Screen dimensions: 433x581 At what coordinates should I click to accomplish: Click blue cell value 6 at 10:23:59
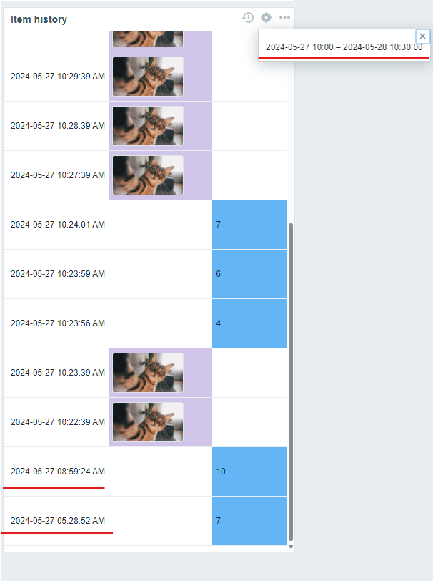(250, 274)
